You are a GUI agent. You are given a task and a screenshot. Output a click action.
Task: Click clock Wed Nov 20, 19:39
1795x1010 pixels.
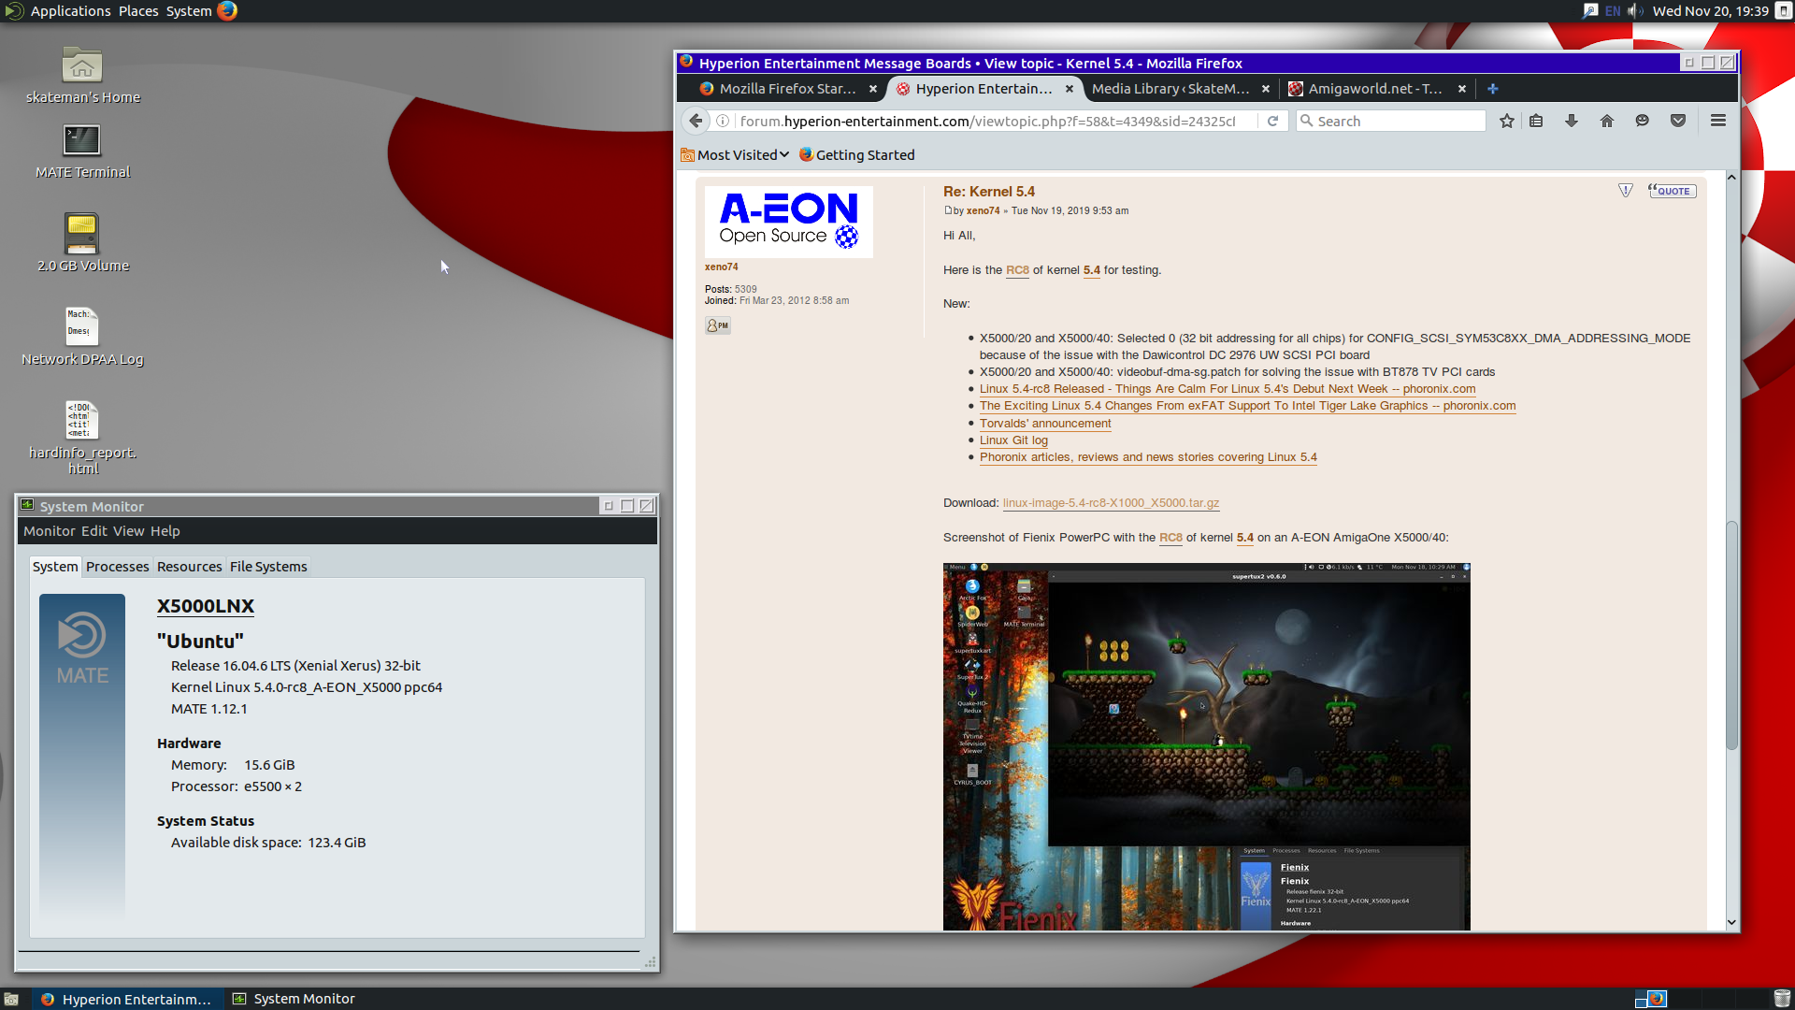point(1710,11)
